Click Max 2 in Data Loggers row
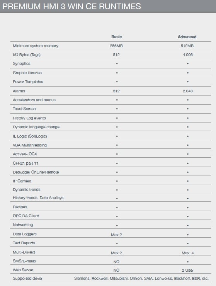This screenshot has height=286, width=216. [x=116, y=235]
